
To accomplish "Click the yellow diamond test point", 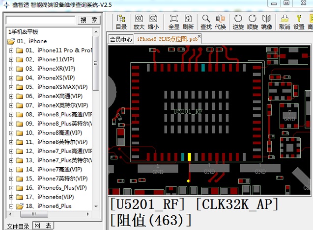I will (x=188, y=181).
